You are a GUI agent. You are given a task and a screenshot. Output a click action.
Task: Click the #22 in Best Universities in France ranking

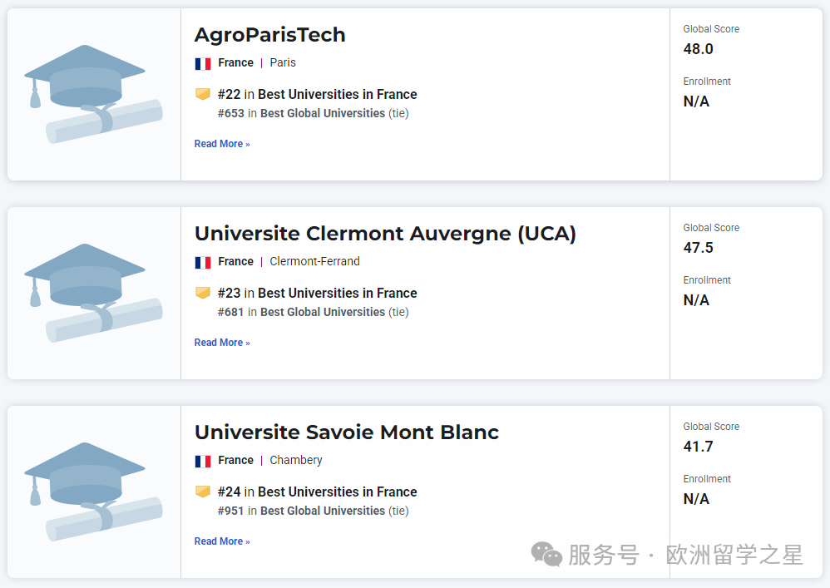[x=317, y=95]
